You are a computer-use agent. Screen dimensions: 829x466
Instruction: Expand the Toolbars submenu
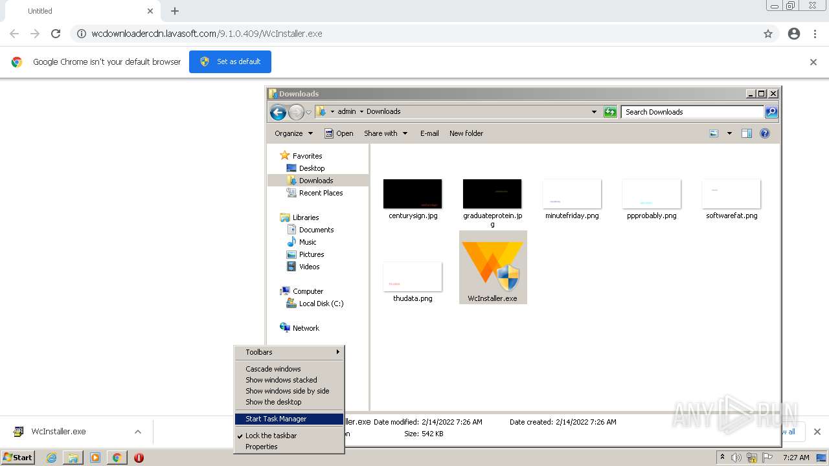(289, 352)
